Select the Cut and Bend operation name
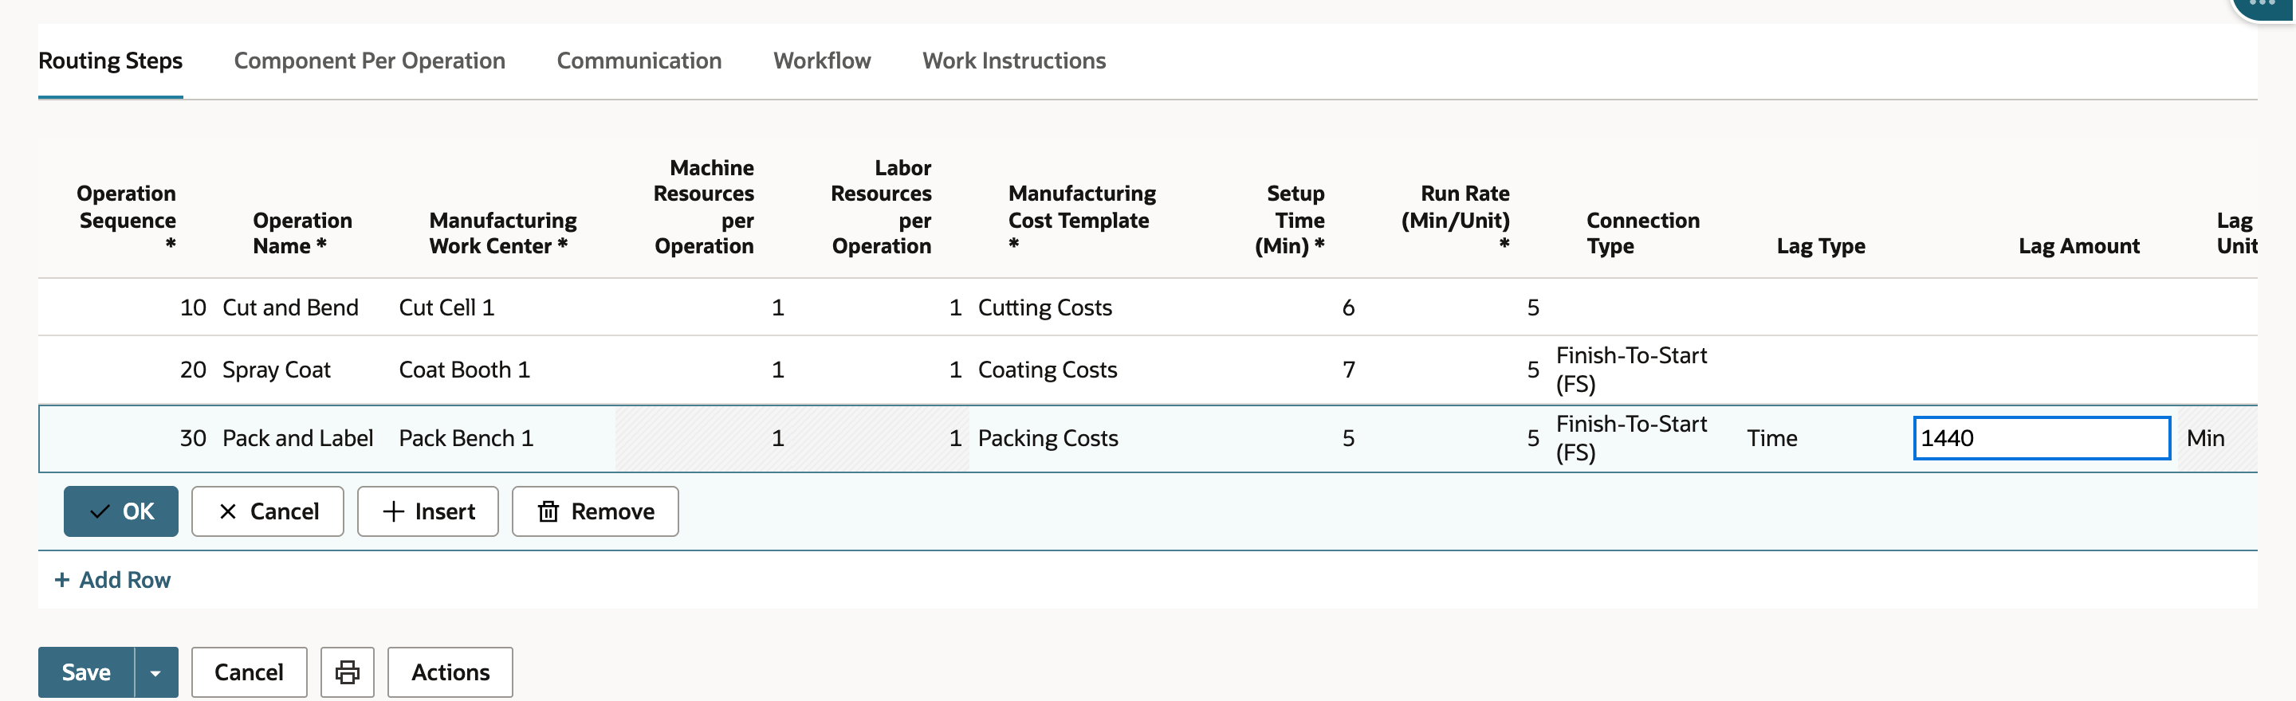2296x701 pixels. coord(290,307)
